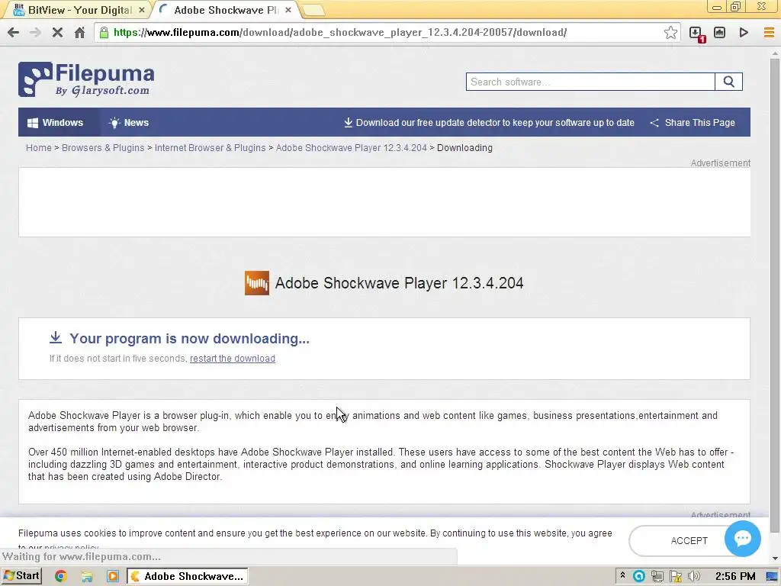Select the Adobe Shockwave Player browser tab
781x586 pixels.
coord(225,9)
